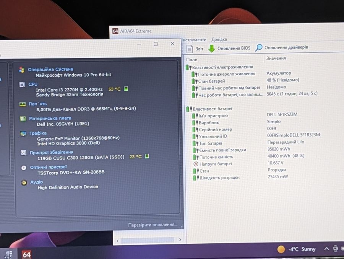The width and height of the screenshot is (344, 259).
Task: Select the 40400 mWh (48 %) value
Action: tap(286, 156)
